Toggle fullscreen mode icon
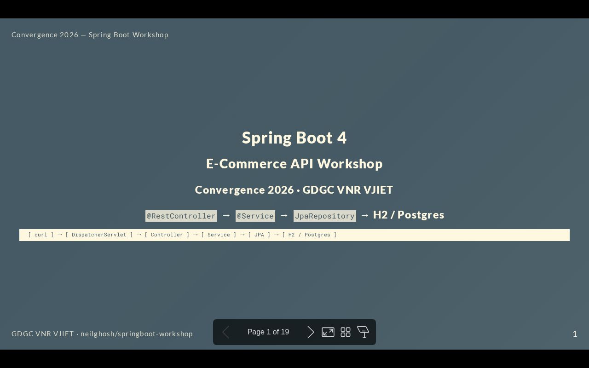The width and height of the screenshot is (589, 368). pos(328,332)
